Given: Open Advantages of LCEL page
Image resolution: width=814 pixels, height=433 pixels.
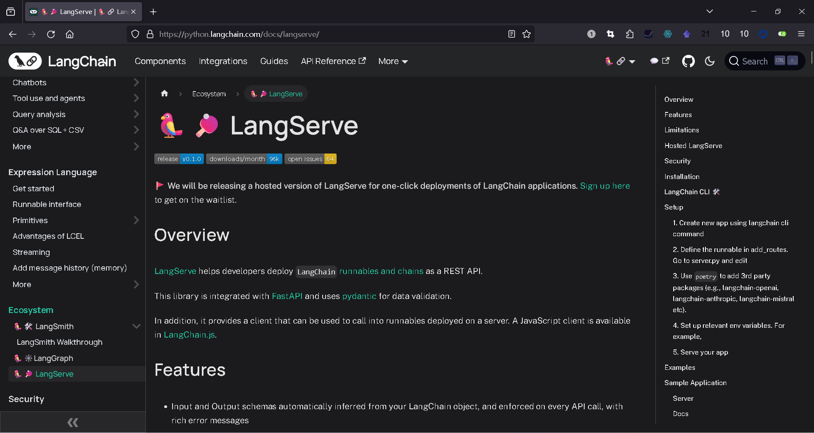Looking at the screenshot, I should 48,236.
